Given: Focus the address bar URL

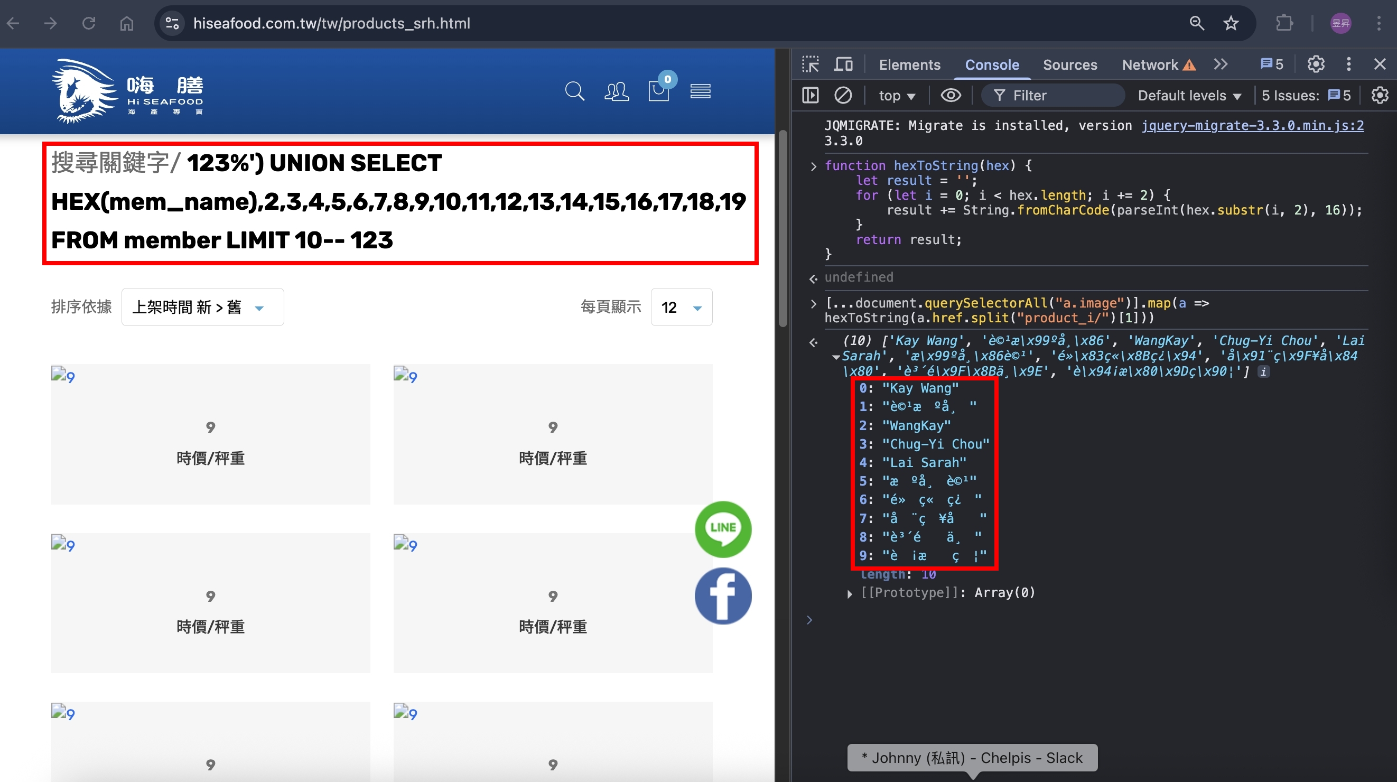Looking at the screenshot, I should point(331,23).
